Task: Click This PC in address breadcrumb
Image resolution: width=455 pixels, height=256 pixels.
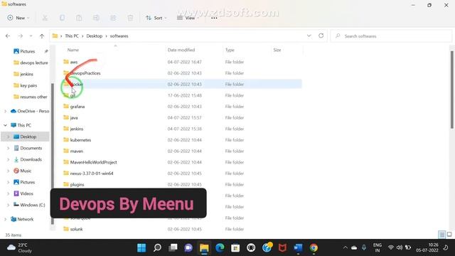Action: tap(72, 36)
